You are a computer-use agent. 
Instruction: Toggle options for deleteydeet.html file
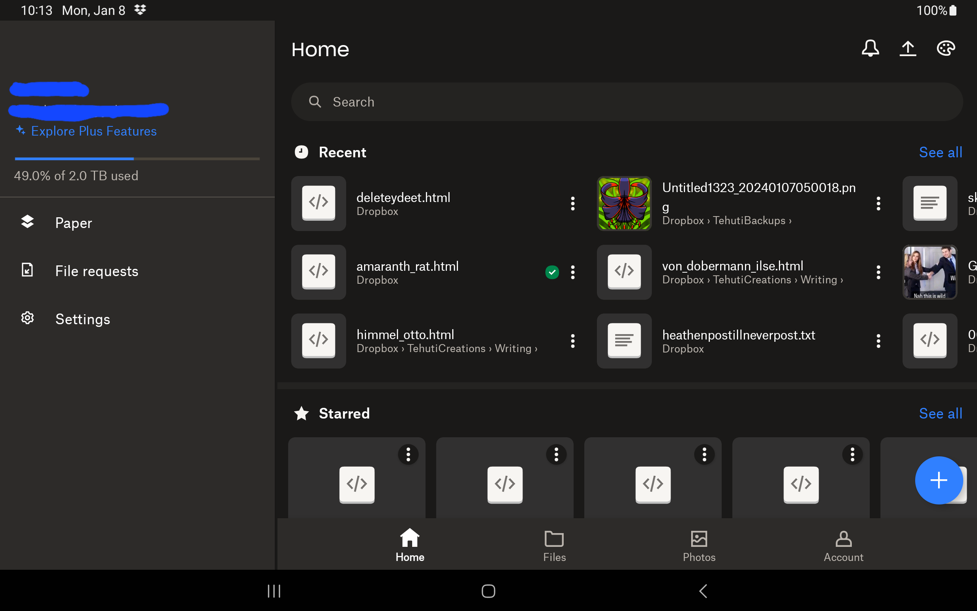coord(573,204)
